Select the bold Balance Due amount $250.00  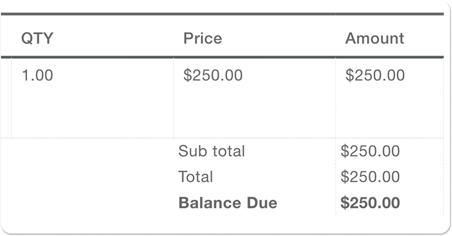[x=370, y=203]
